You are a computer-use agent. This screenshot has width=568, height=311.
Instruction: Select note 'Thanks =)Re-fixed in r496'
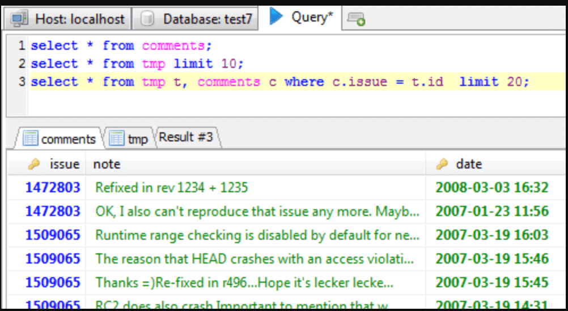click(x=244, y=283)
